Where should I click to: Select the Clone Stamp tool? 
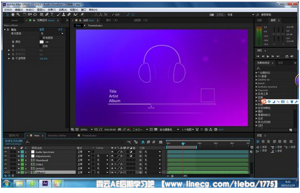point(64,14)
